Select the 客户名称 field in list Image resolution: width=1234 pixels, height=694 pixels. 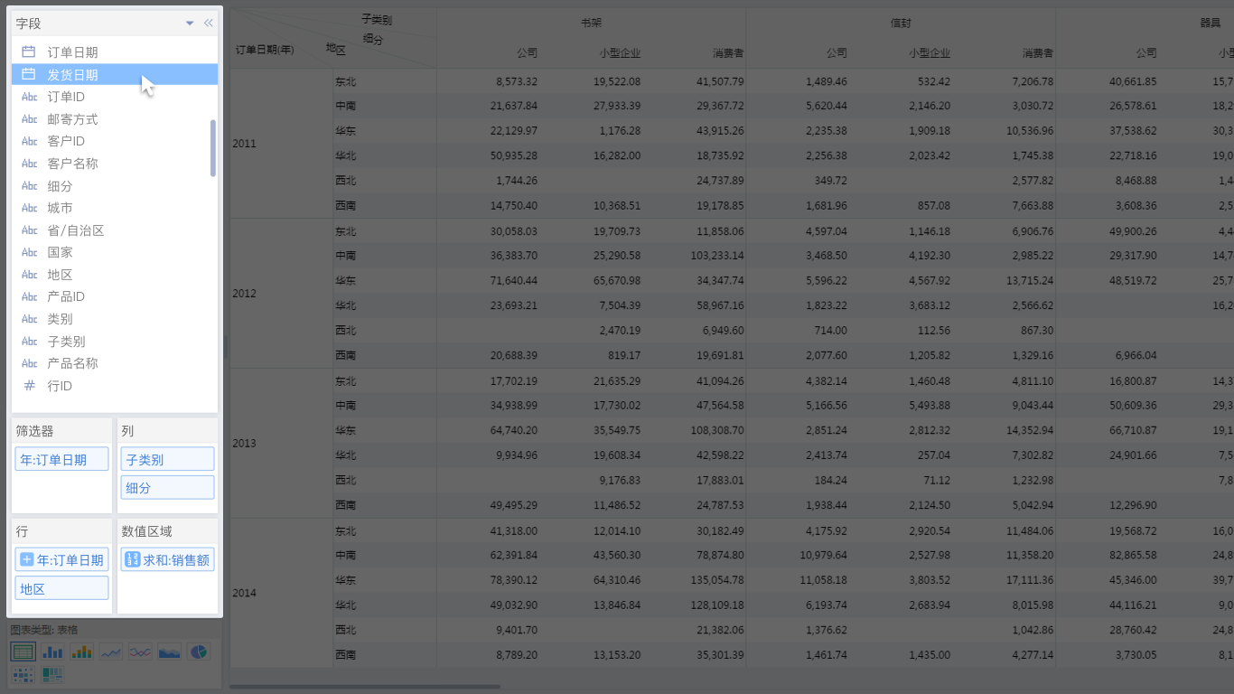(x=72, y=164)
